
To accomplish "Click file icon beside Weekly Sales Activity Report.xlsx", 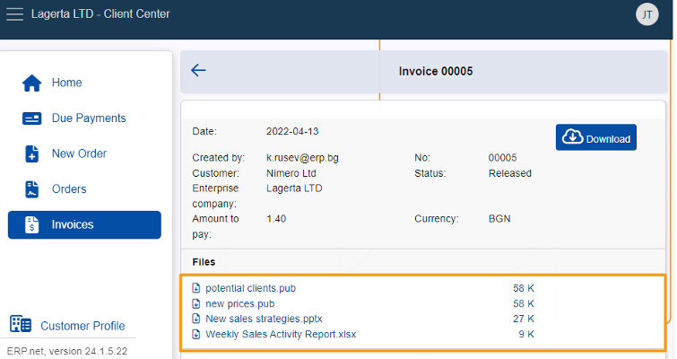I will [196, 335].
